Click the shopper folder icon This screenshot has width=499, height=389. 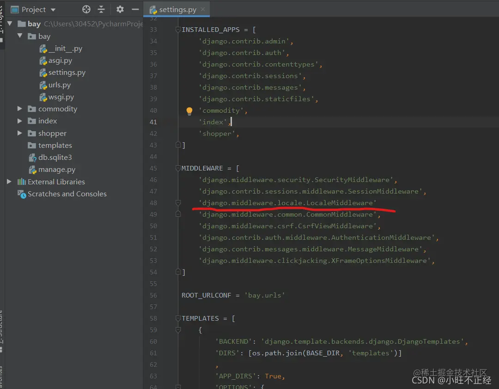tap(32, 134)
